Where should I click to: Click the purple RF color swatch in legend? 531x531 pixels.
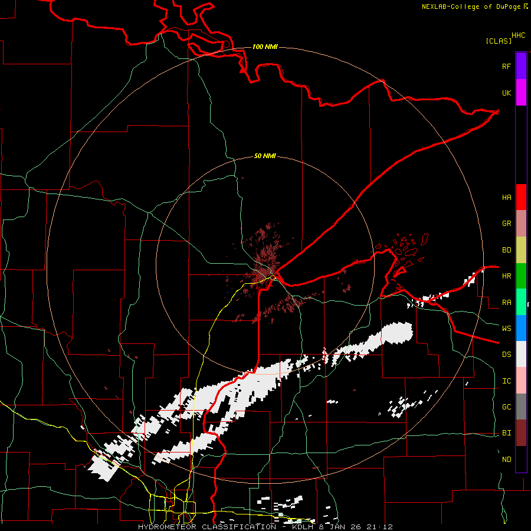521,66
